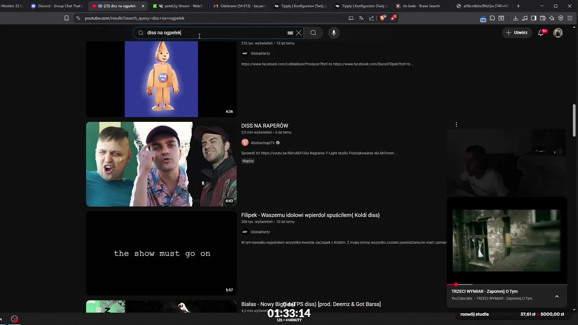The height and width of the screenshot is (325, 578).
Task: Click the miniplayer video preview
Action: [x=507, y=241]
